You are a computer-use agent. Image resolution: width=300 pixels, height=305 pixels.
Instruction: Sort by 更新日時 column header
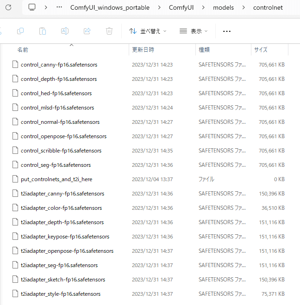(143, 50)
